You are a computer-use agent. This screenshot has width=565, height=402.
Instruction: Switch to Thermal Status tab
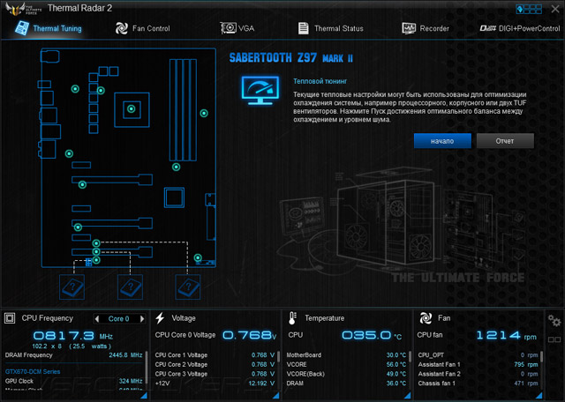(331, 28)
